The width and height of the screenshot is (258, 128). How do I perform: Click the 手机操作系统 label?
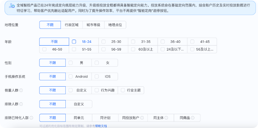click(15, 76)
